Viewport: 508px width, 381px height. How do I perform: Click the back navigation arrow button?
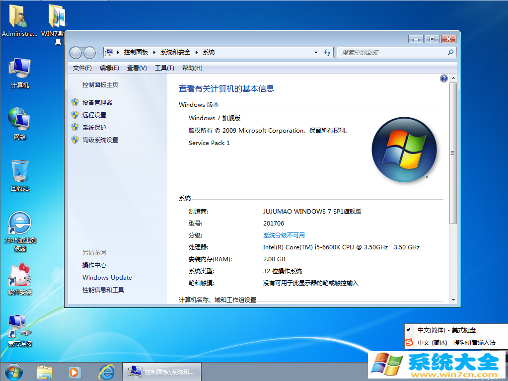(x=75, y=52)
